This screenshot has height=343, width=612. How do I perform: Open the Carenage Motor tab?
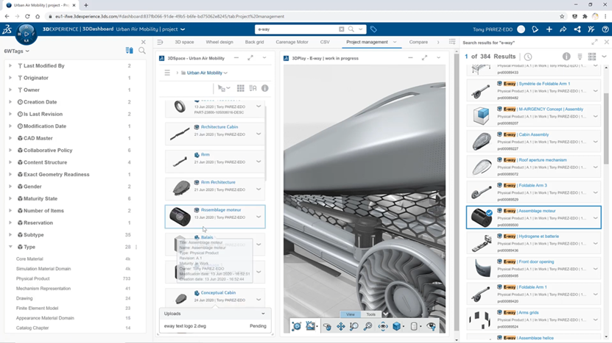click(x=292, y=42)
